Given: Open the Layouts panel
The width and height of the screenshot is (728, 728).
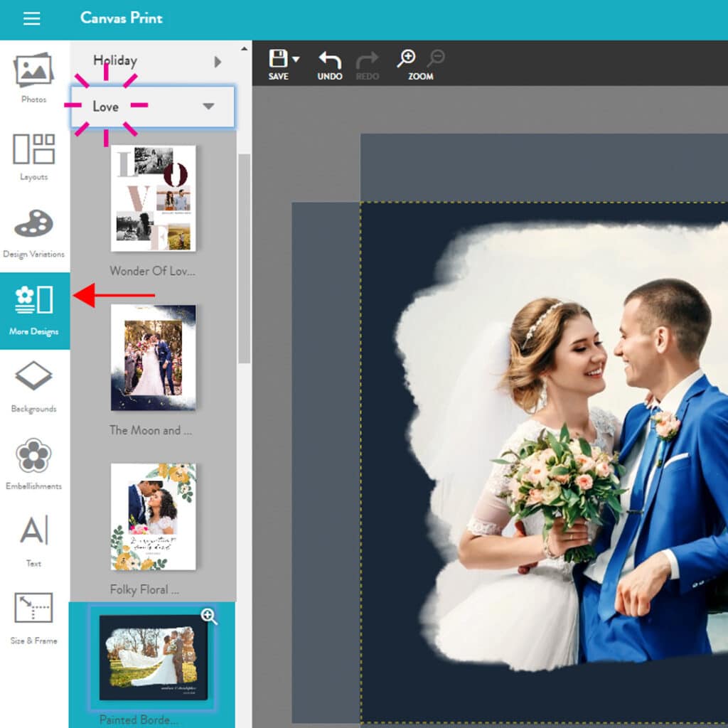Looking at the screenshot, I should click(33, 156).
